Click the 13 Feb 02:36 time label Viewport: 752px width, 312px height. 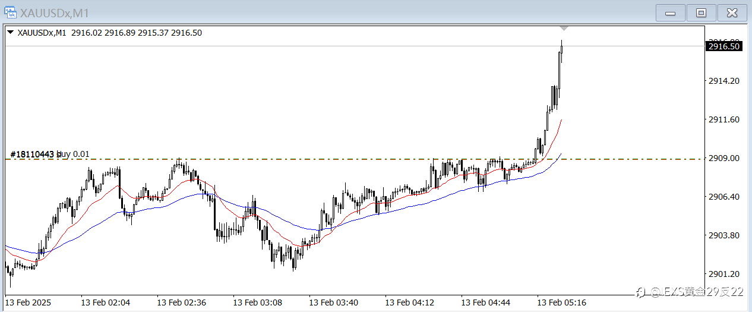[x=181, y=302]
